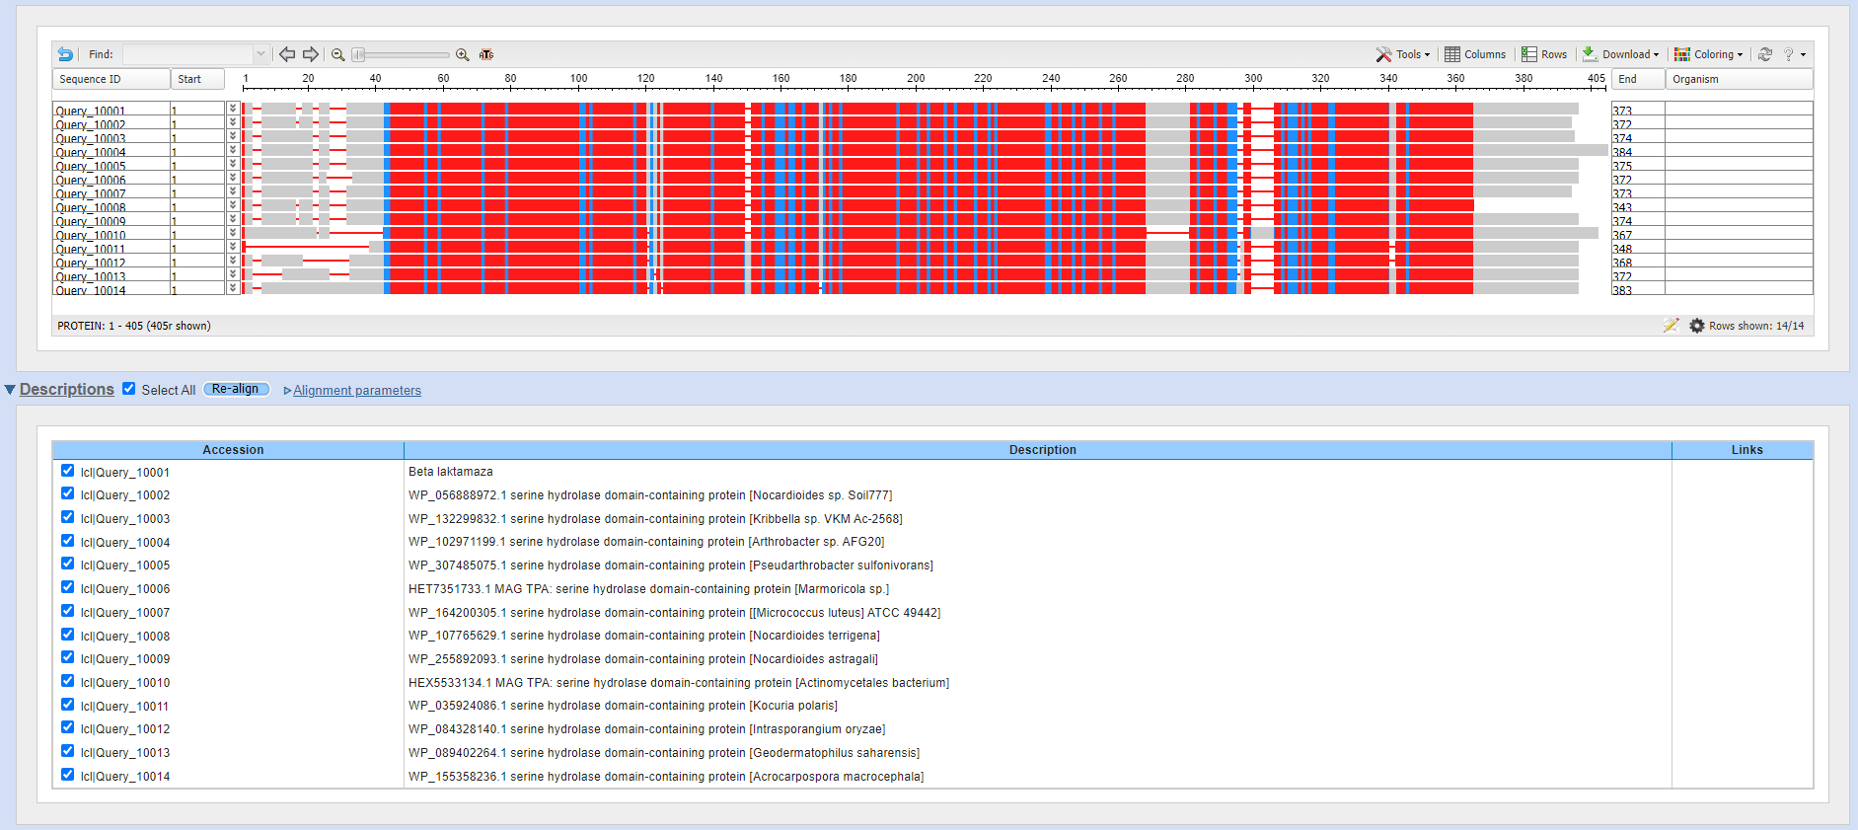The width and height of the screenshot is (1858, 830).
Task: Open the Find field dropdown arrow
Action: click(260, 54)
